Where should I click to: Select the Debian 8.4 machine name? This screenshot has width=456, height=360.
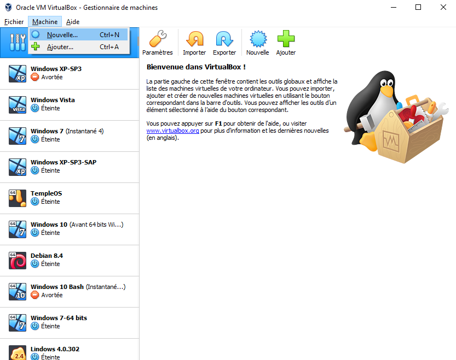(47, 256)
